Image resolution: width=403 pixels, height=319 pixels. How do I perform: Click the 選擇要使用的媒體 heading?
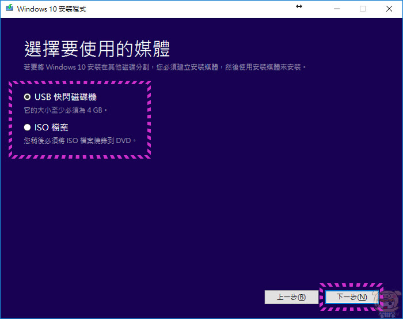pyautogui.click(x=97, y=48)
